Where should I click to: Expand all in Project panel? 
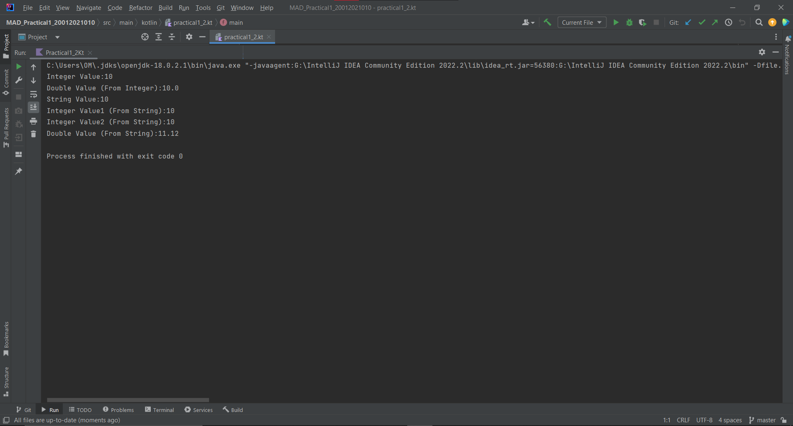coord(159,37)
